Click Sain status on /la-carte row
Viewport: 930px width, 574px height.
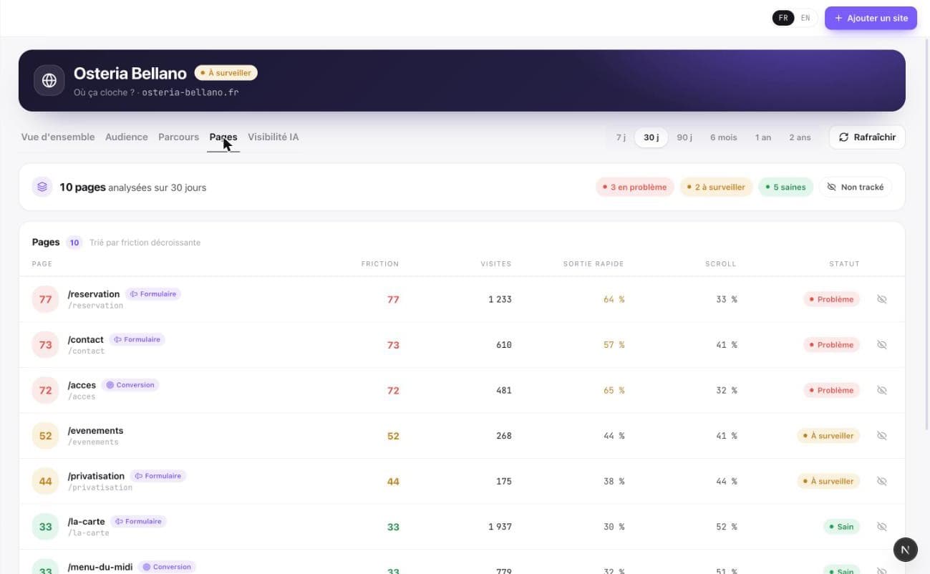coord(841,527)
